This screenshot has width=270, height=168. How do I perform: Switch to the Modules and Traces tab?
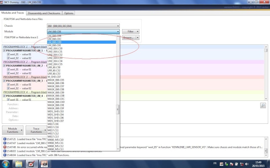(x=12, y=13)
